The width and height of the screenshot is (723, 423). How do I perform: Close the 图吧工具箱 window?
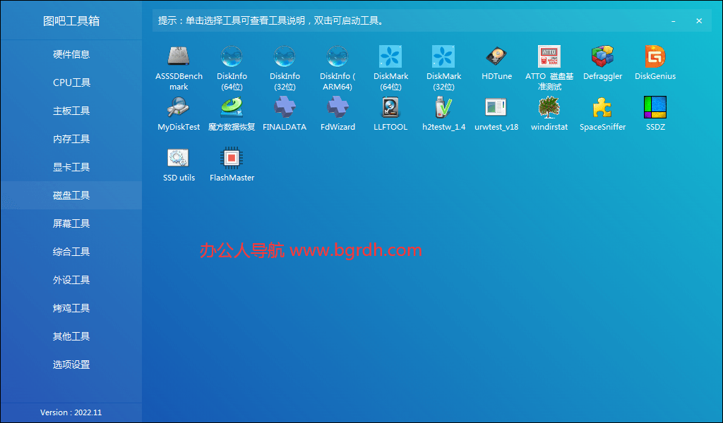(699, 21)
